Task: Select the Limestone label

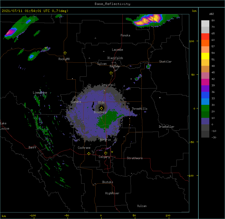Action: (40, 93)
